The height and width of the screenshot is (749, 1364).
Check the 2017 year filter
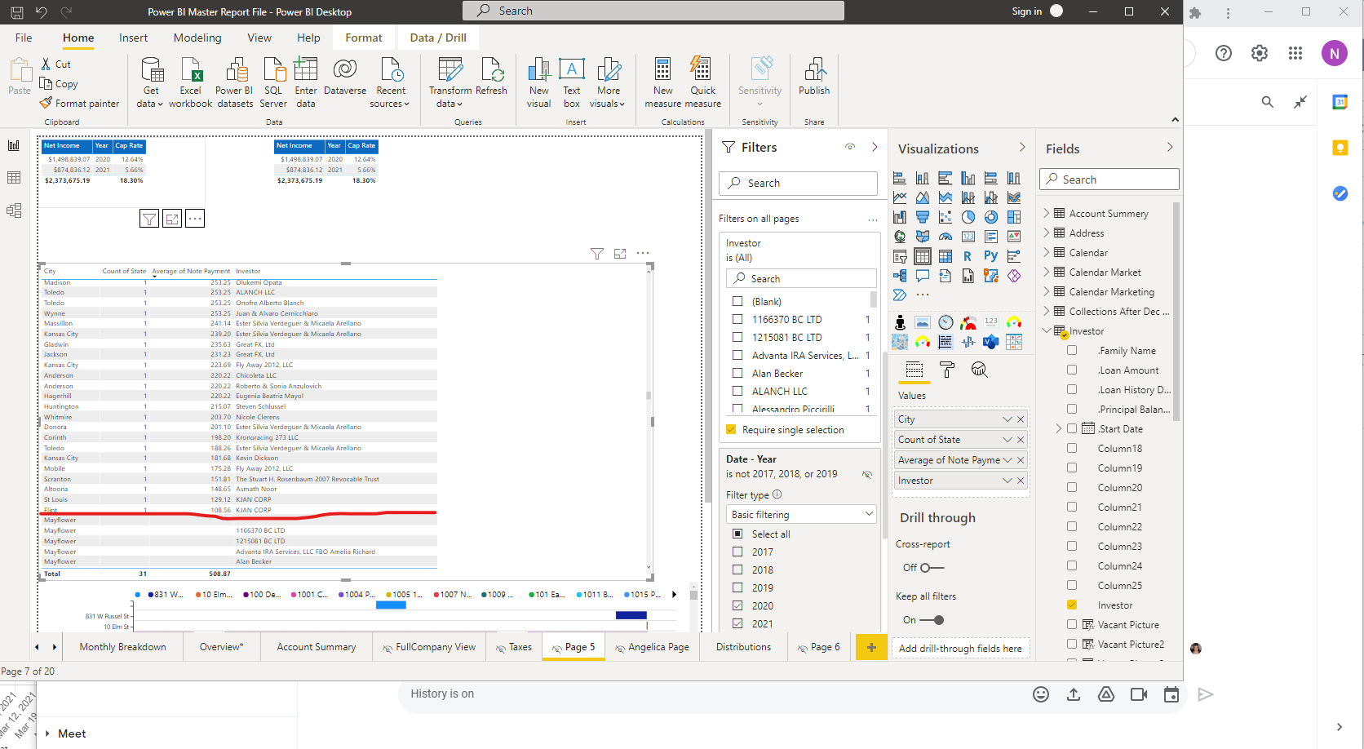(737, 552)
